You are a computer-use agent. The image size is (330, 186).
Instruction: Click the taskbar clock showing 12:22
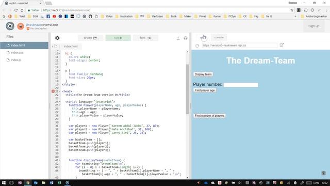tap(324, 182)
